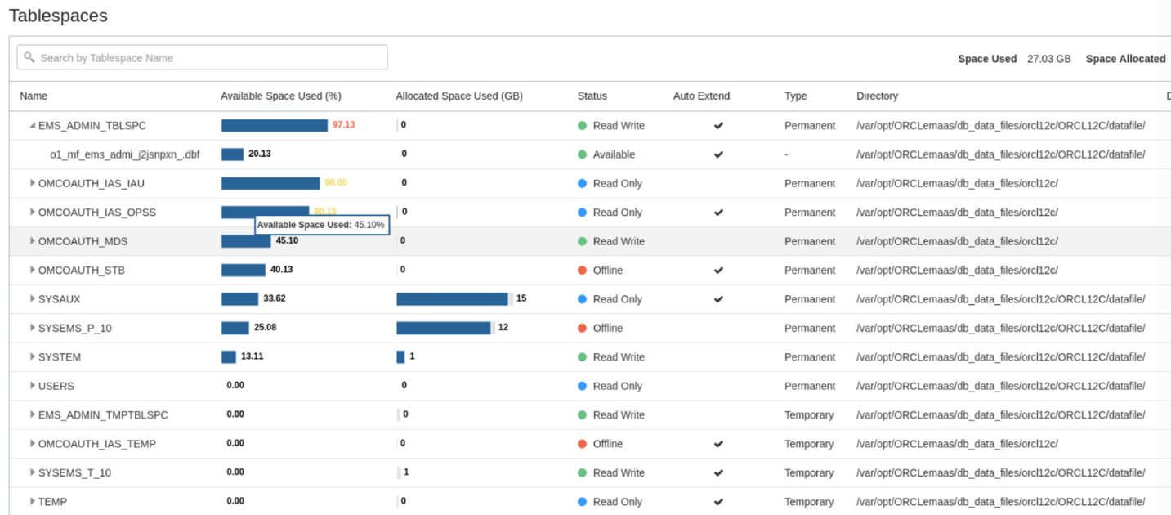Image resolution: width=1171 pixels, height=515 pixels.
Task: Click the Status column header
Action: [x=592, y=96]
